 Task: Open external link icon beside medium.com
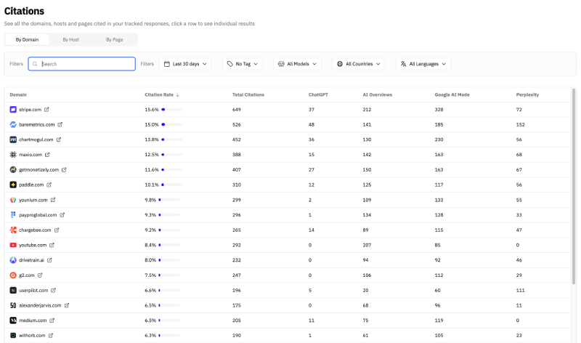pyautogui.click(x=52, y=320)
